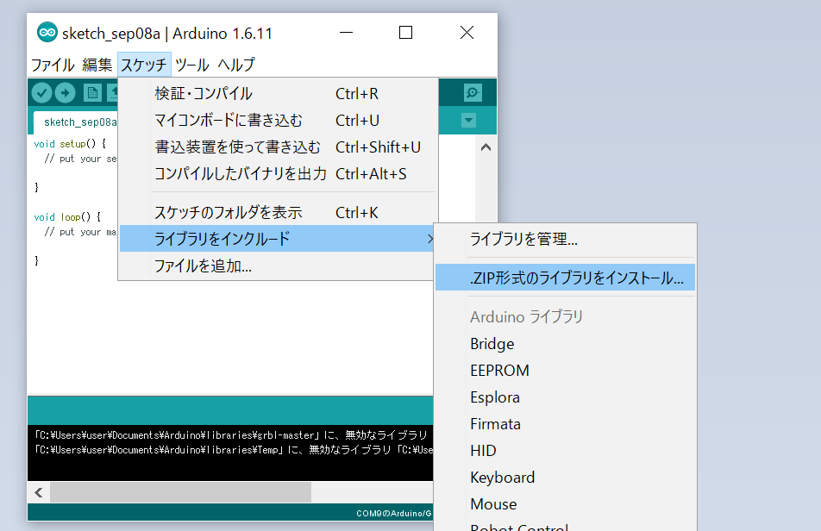This screenshot has height=531, width=821.
Task: Close the Arduino window
Action: coord(467,33)
